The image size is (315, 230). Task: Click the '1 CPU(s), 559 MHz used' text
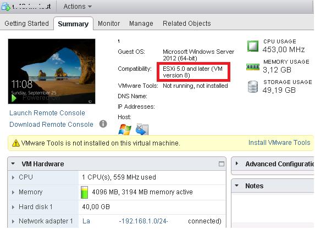(x=119, y=177)
